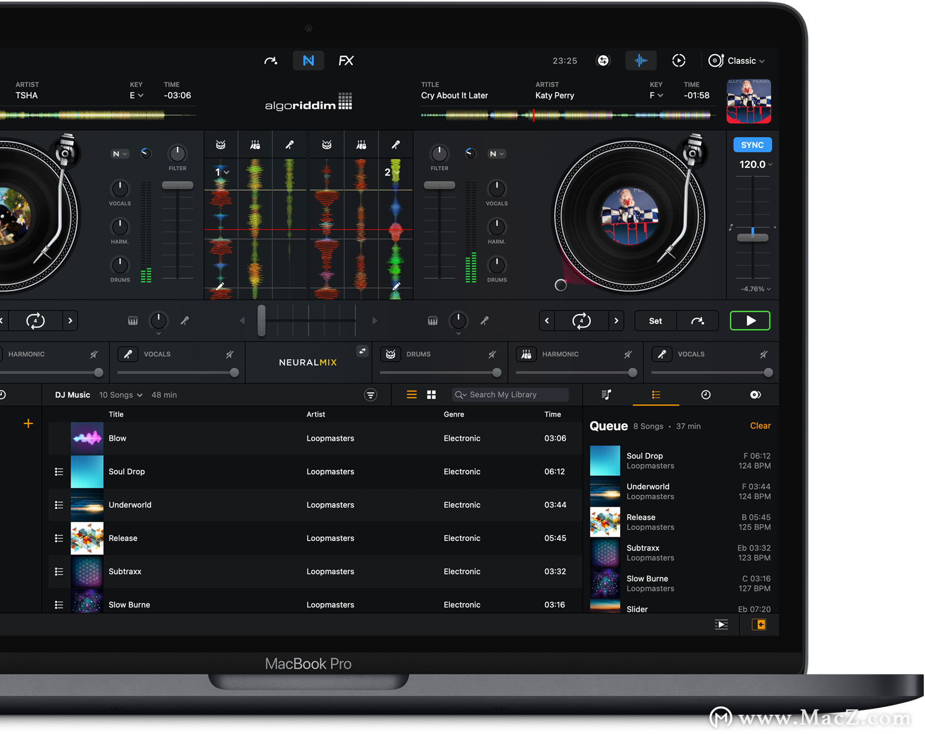This screenshot has height=734, width=925.
Task: Toggle the waveform view icon
Action: [x=641, y=60]
